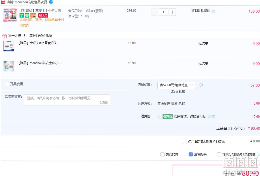Image resolution: width=260 pixels, height=176 pixels.
Task: Click the monchou慕安士 gift thumbnail
Action: coord(9,66)
